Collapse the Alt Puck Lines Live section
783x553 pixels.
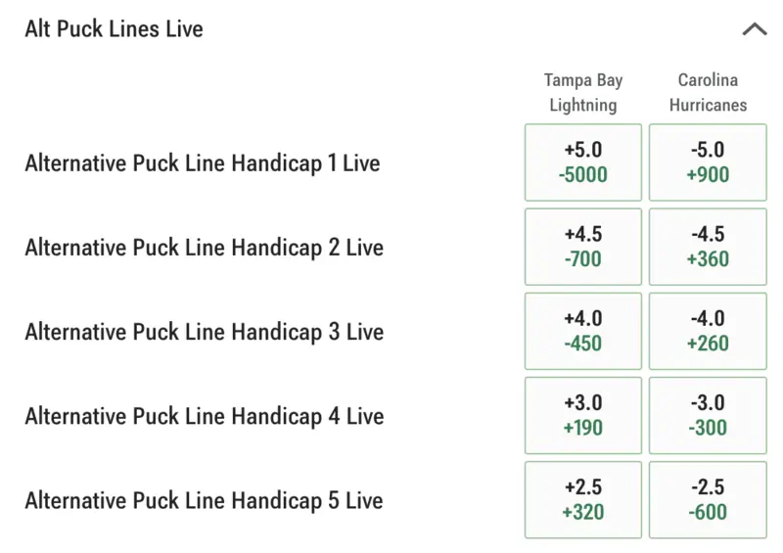coord(755,29)
